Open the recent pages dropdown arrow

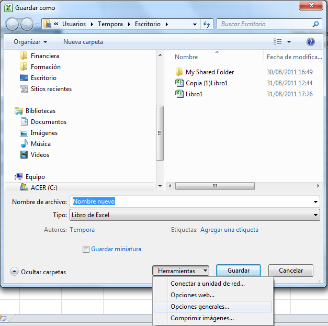[37, 24]
